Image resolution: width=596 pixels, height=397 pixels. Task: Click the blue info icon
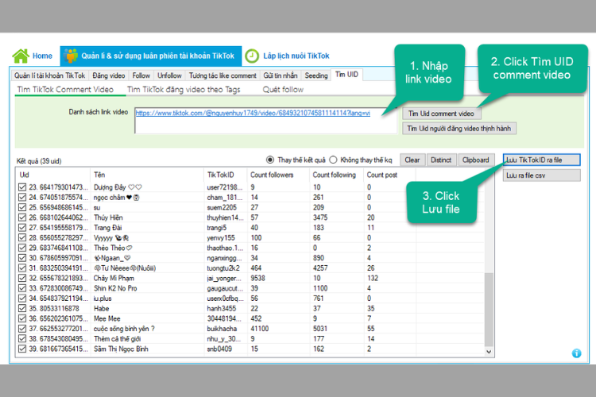coord(576,353)
